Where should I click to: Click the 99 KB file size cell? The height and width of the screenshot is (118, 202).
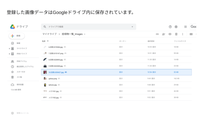point(176,53)
